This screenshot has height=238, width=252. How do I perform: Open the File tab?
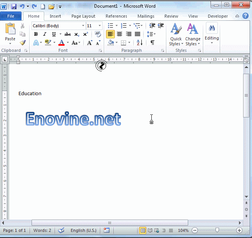11,16
